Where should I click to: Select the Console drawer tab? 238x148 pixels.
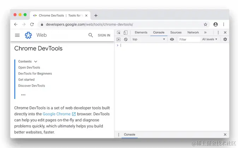(130, 135)
